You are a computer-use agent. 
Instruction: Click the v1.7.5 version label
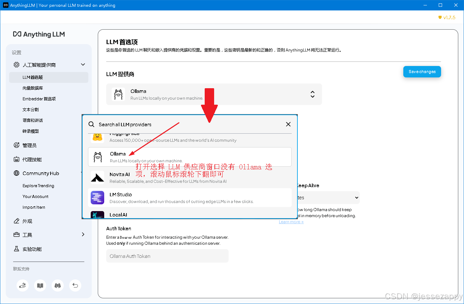[449, 18]
